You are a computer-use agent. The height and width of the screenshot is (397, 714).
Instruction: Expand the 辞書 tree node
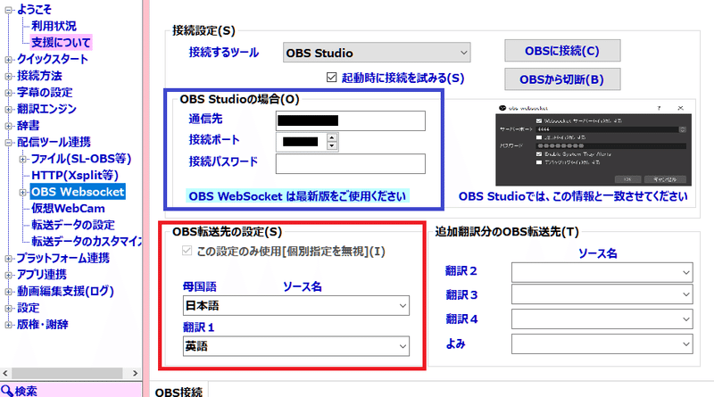(x=8, y=126)
